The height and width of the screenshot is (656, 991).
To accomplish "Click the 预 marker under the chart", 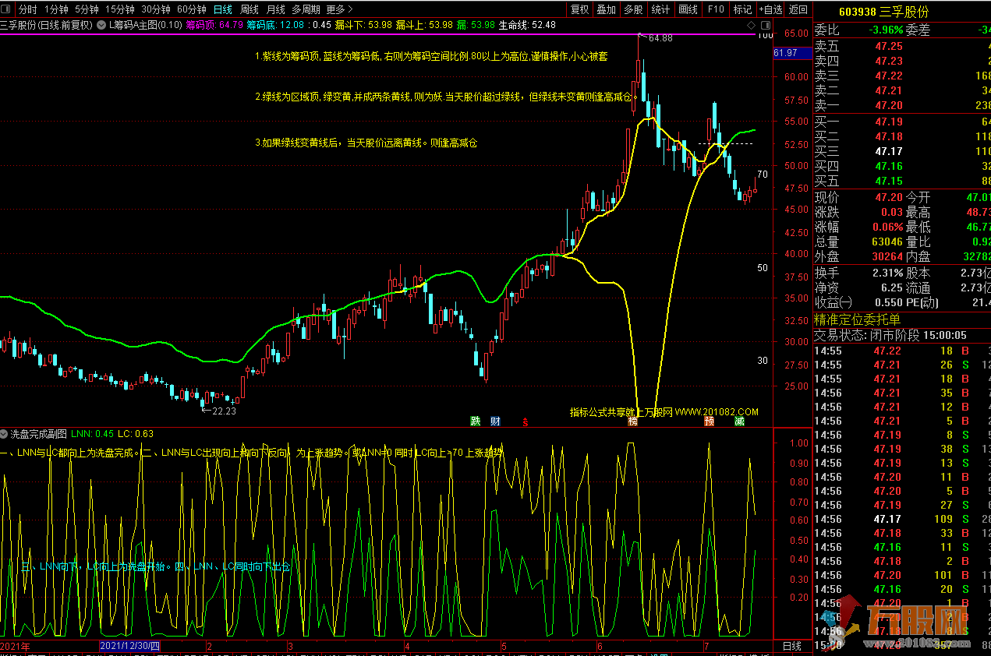I will (x=710, y=421).
